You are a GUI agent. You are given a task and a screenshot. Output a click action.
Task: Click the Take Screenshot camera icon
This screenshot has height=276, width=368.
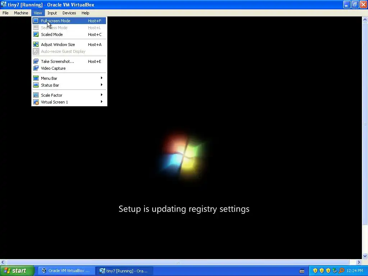(x=36, y=61)
